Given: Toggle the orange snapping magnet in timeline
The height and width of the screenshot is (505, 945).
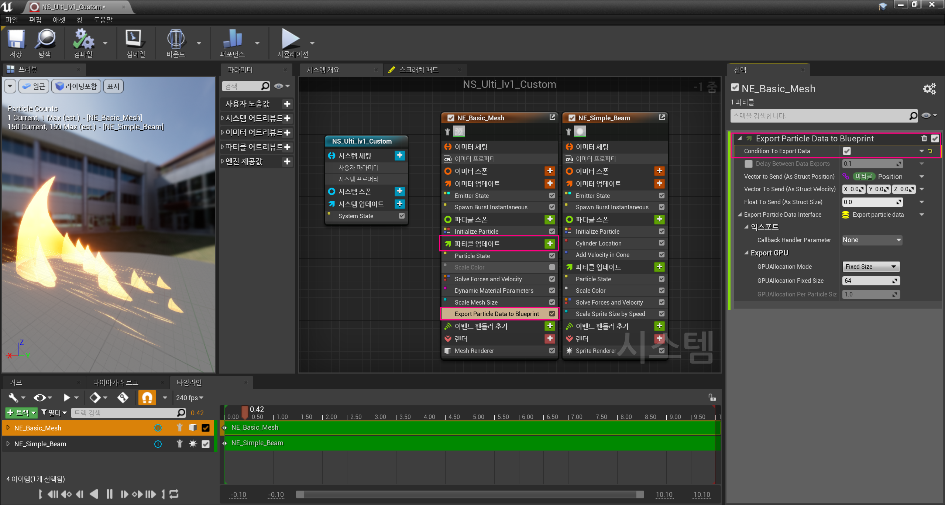Looking at the screenshot, I should (x=147, y=398).
